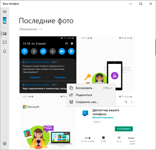Choose Поделиться from the context menu
Image resolution: width=156 pixels, height=150 pixels.
coord(84,95)
